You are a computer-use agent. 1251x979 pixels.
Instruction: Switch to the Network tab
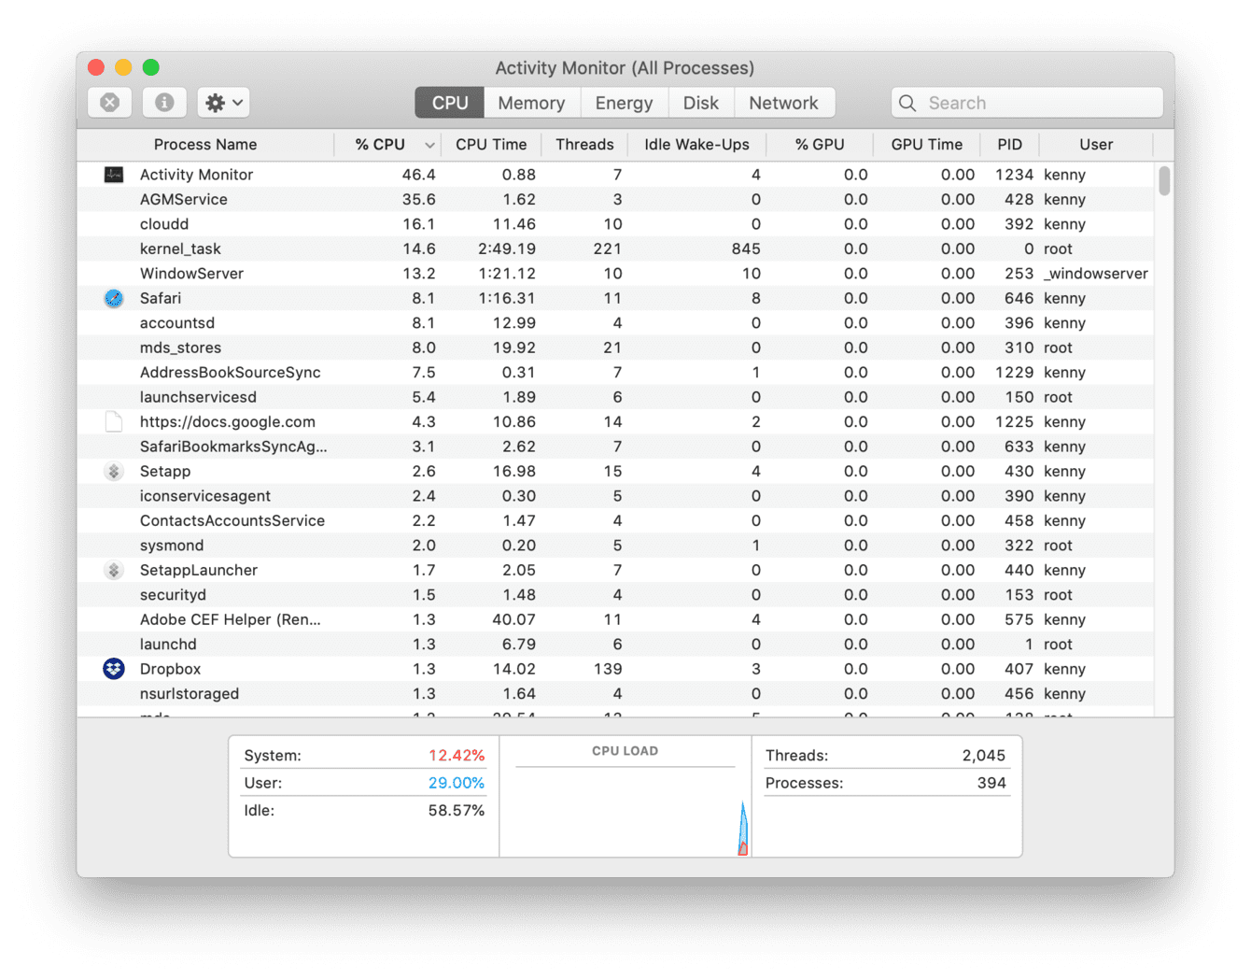(x=783, y=103)
